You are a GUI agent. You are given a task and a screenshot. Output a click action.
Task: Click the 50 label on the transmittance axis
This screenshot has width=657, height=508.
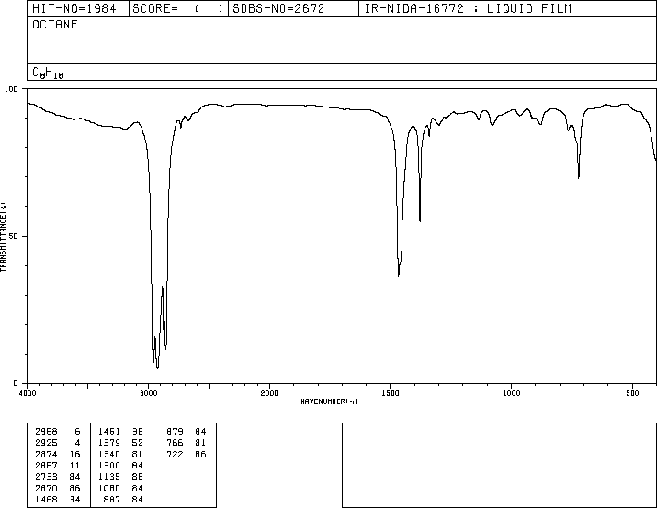[14, 236]
